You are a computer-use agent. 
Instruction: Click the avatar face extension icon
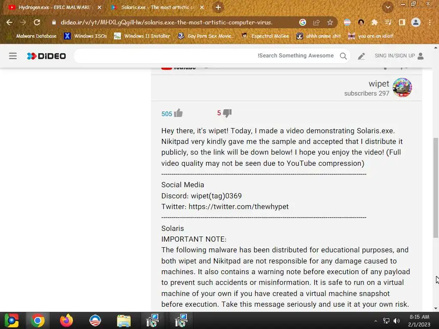pyautogui.click(x=361, y=22)
